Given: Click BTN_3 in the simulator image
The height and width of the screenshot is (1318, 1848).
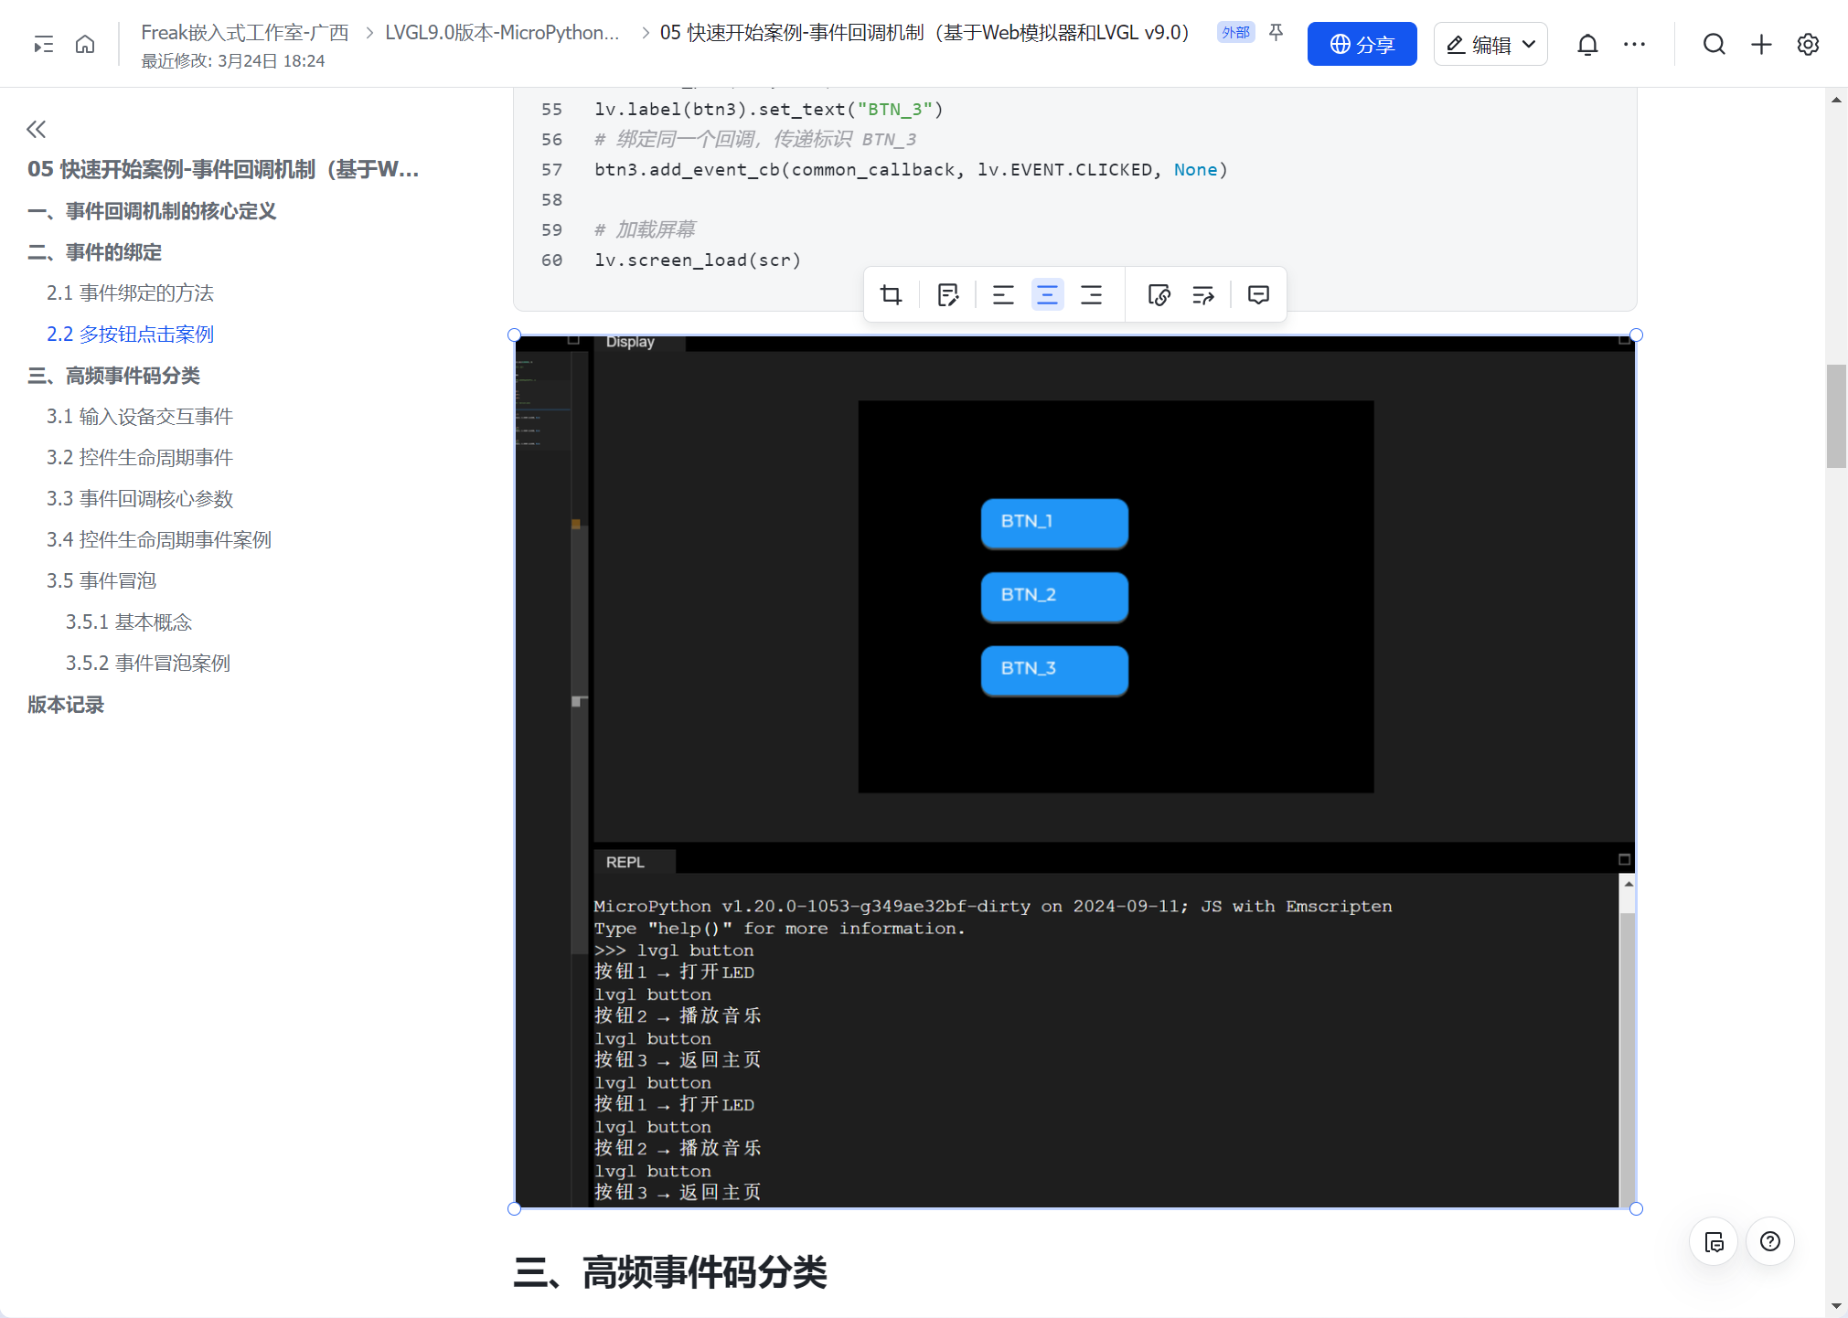Looking at the screenshot, I should 1054,670.
